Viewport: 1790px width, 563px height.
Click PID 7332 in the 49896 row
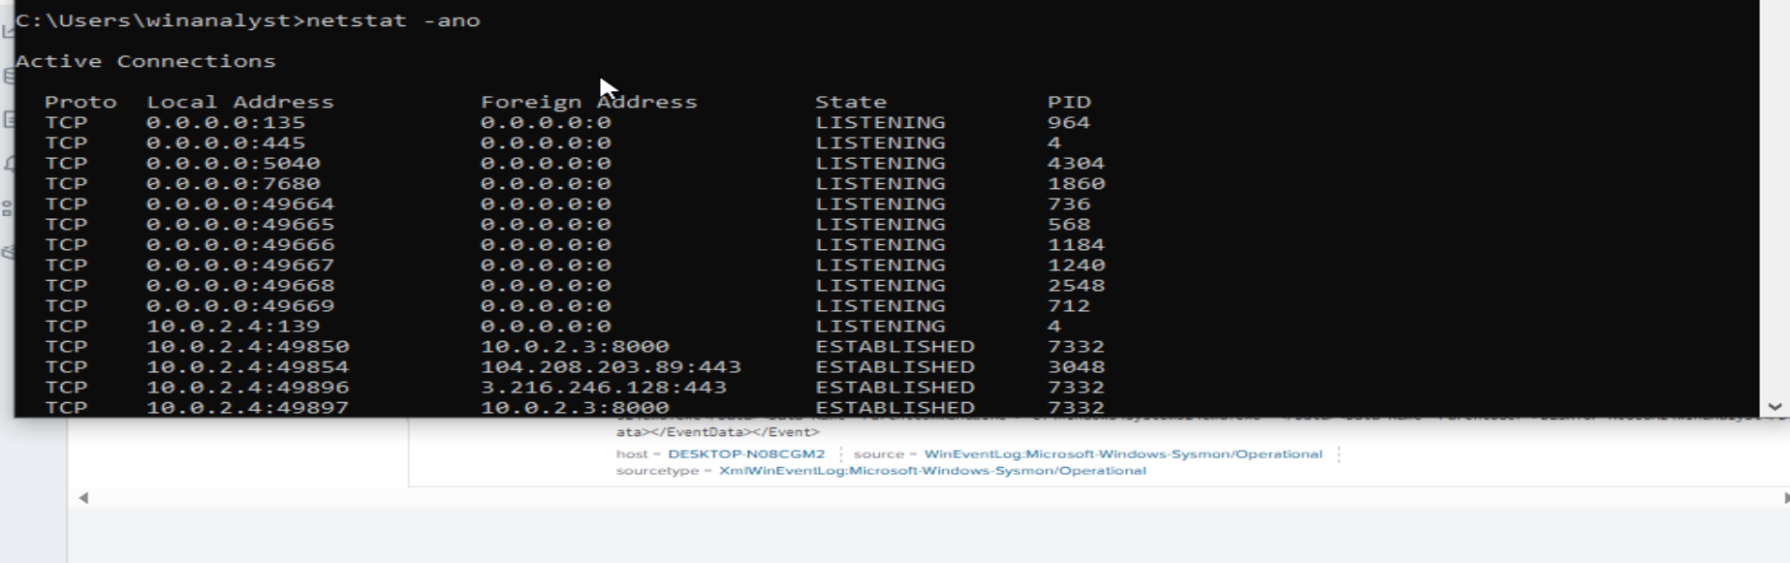[x=1076, y=387]
